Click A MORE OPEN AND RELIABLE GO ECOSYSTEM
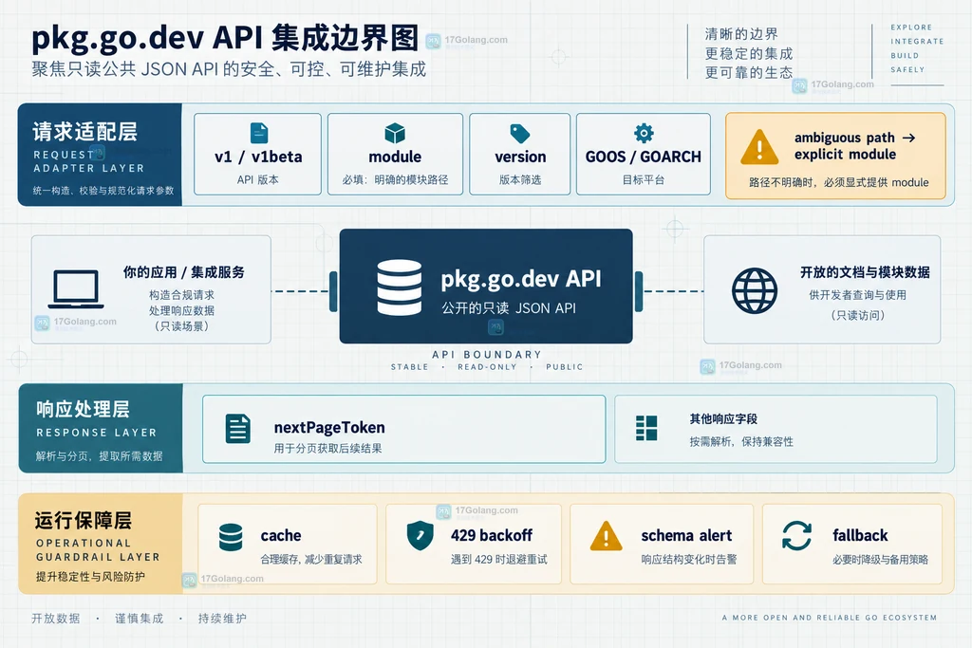 pos(830,618)
